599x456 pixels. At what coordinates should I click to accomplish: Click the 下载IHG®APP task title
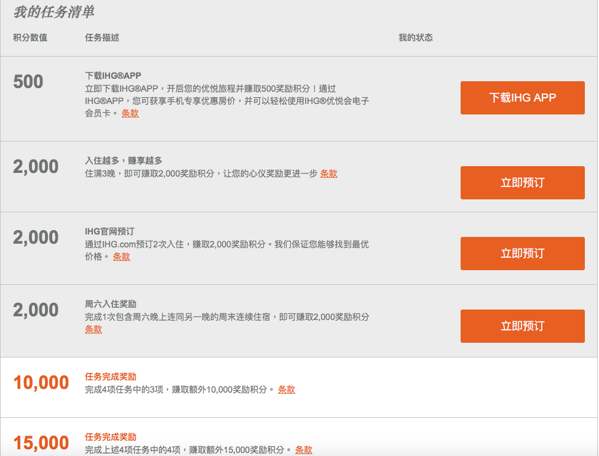coord(113,76)
